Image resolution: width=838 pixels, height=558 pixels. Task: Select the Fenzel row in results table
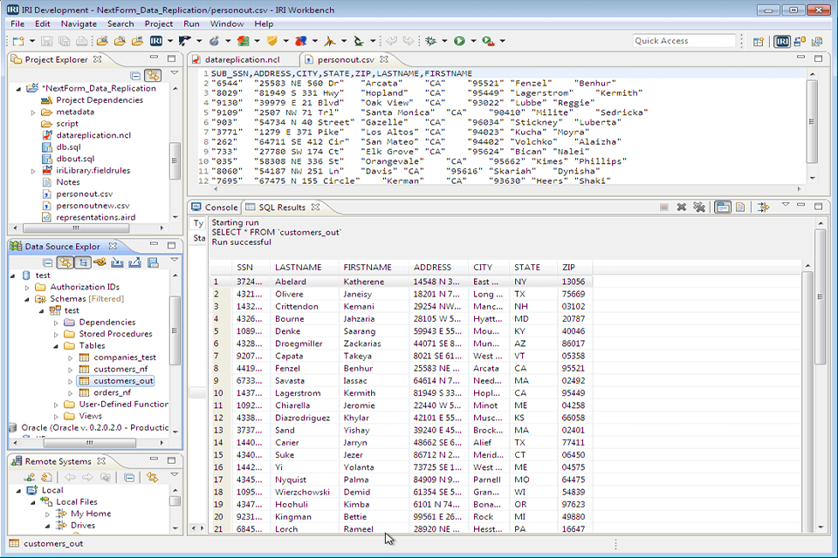point(401,369)
